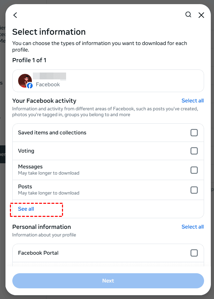Click the profile avatar picture
The height and width of the screenshot is (299, 214).
(25, 80)
